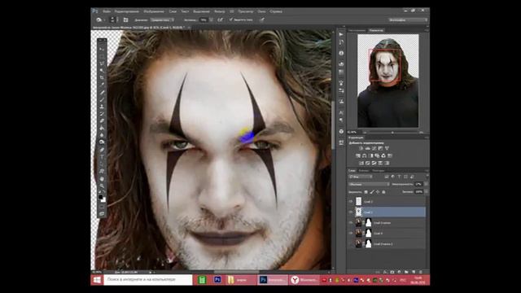Image resolution: width=521 pixels, height=293 pixels.
Task: Open the Файл menu
Action: (107, 11)
